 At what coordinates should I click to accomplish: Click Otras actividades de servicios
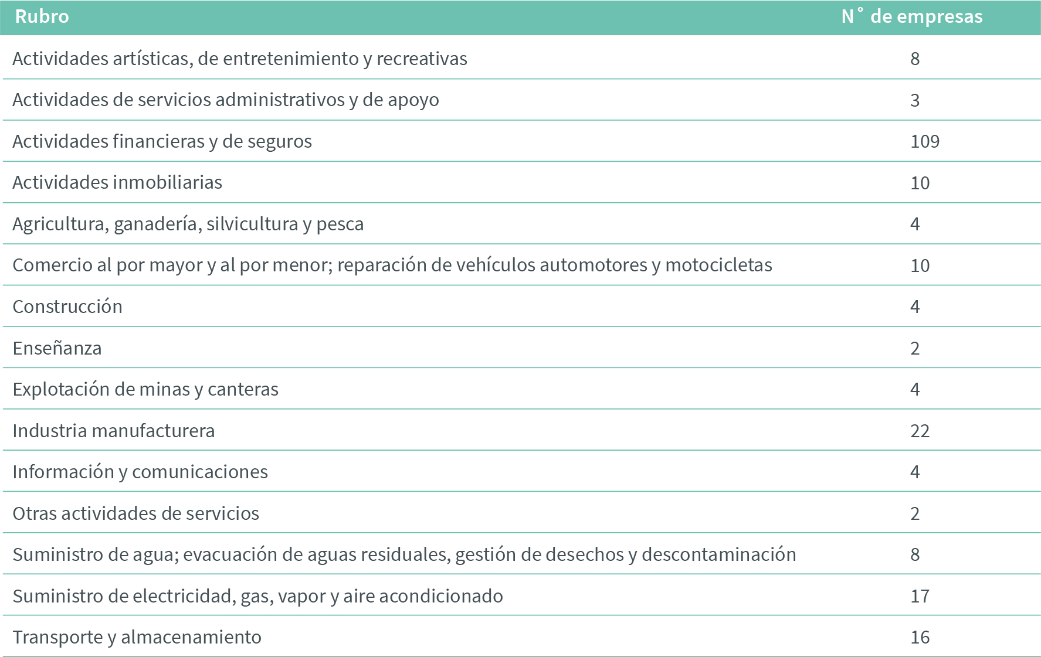(x=135, y=514)
